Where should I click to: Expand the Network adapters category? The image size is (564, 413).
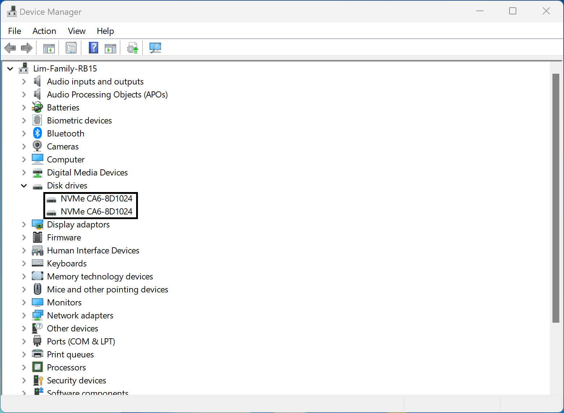24,315
